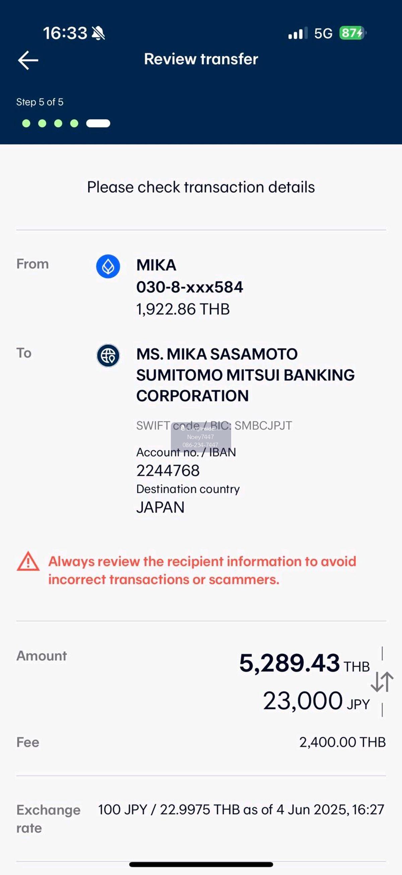This screenshot has width=402, height=875.
Task: Tap the Bangkok Bank source account logo
Action: (108, 266)
